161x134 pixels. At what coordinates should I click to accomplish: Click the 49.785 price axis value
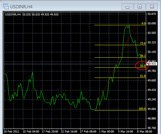152,71
